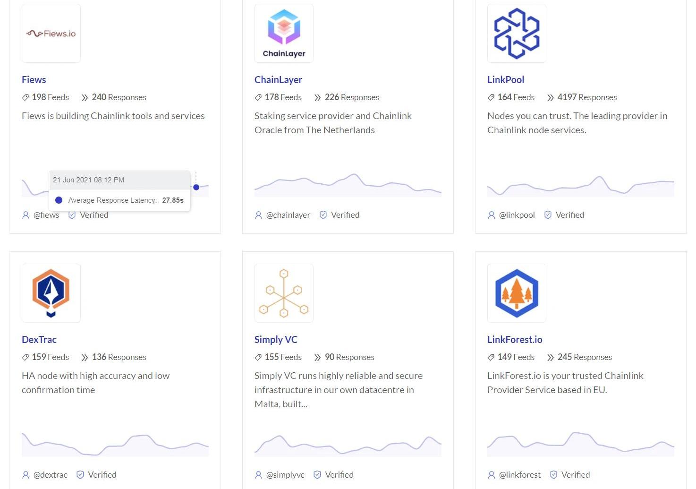
Task: Click the LinkForest.io logo thumbnail
Action: [517, 293]
